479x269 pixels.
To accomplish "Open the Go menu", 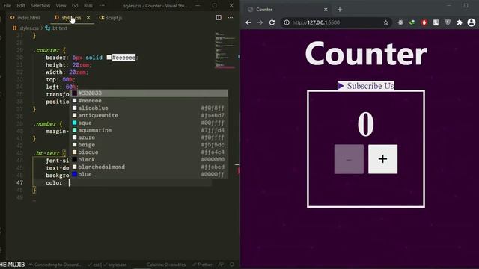I will point(75,5).
